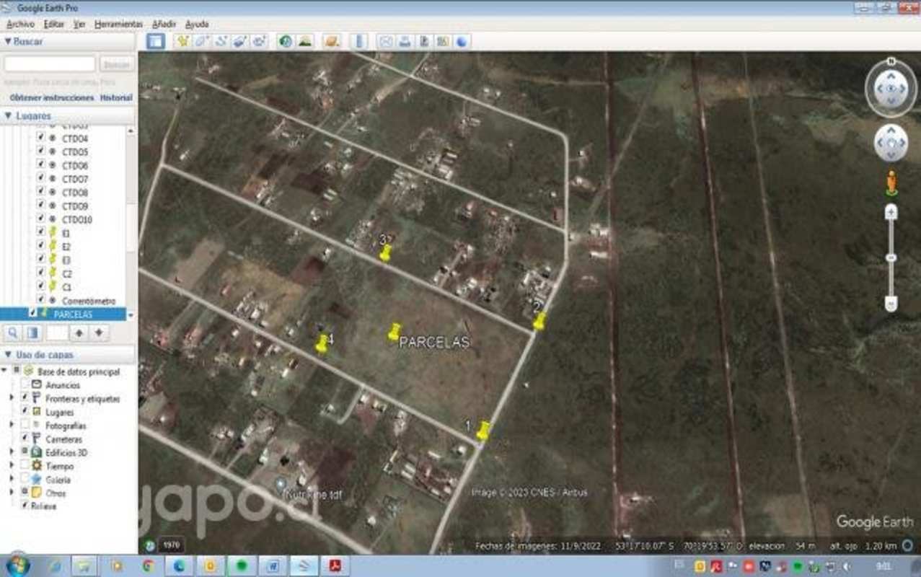Open the Archivo menu
The height and width of the screenshot is (577, 921).
tap(20, 24)
